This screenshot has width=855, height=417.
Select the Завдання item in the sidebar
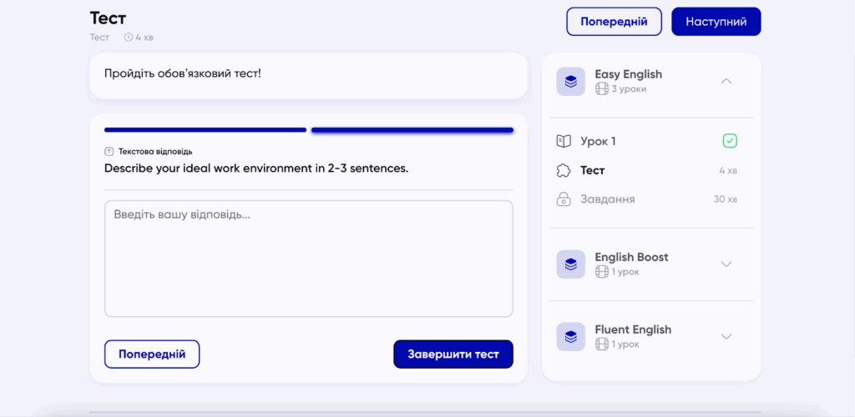(607, 199)
